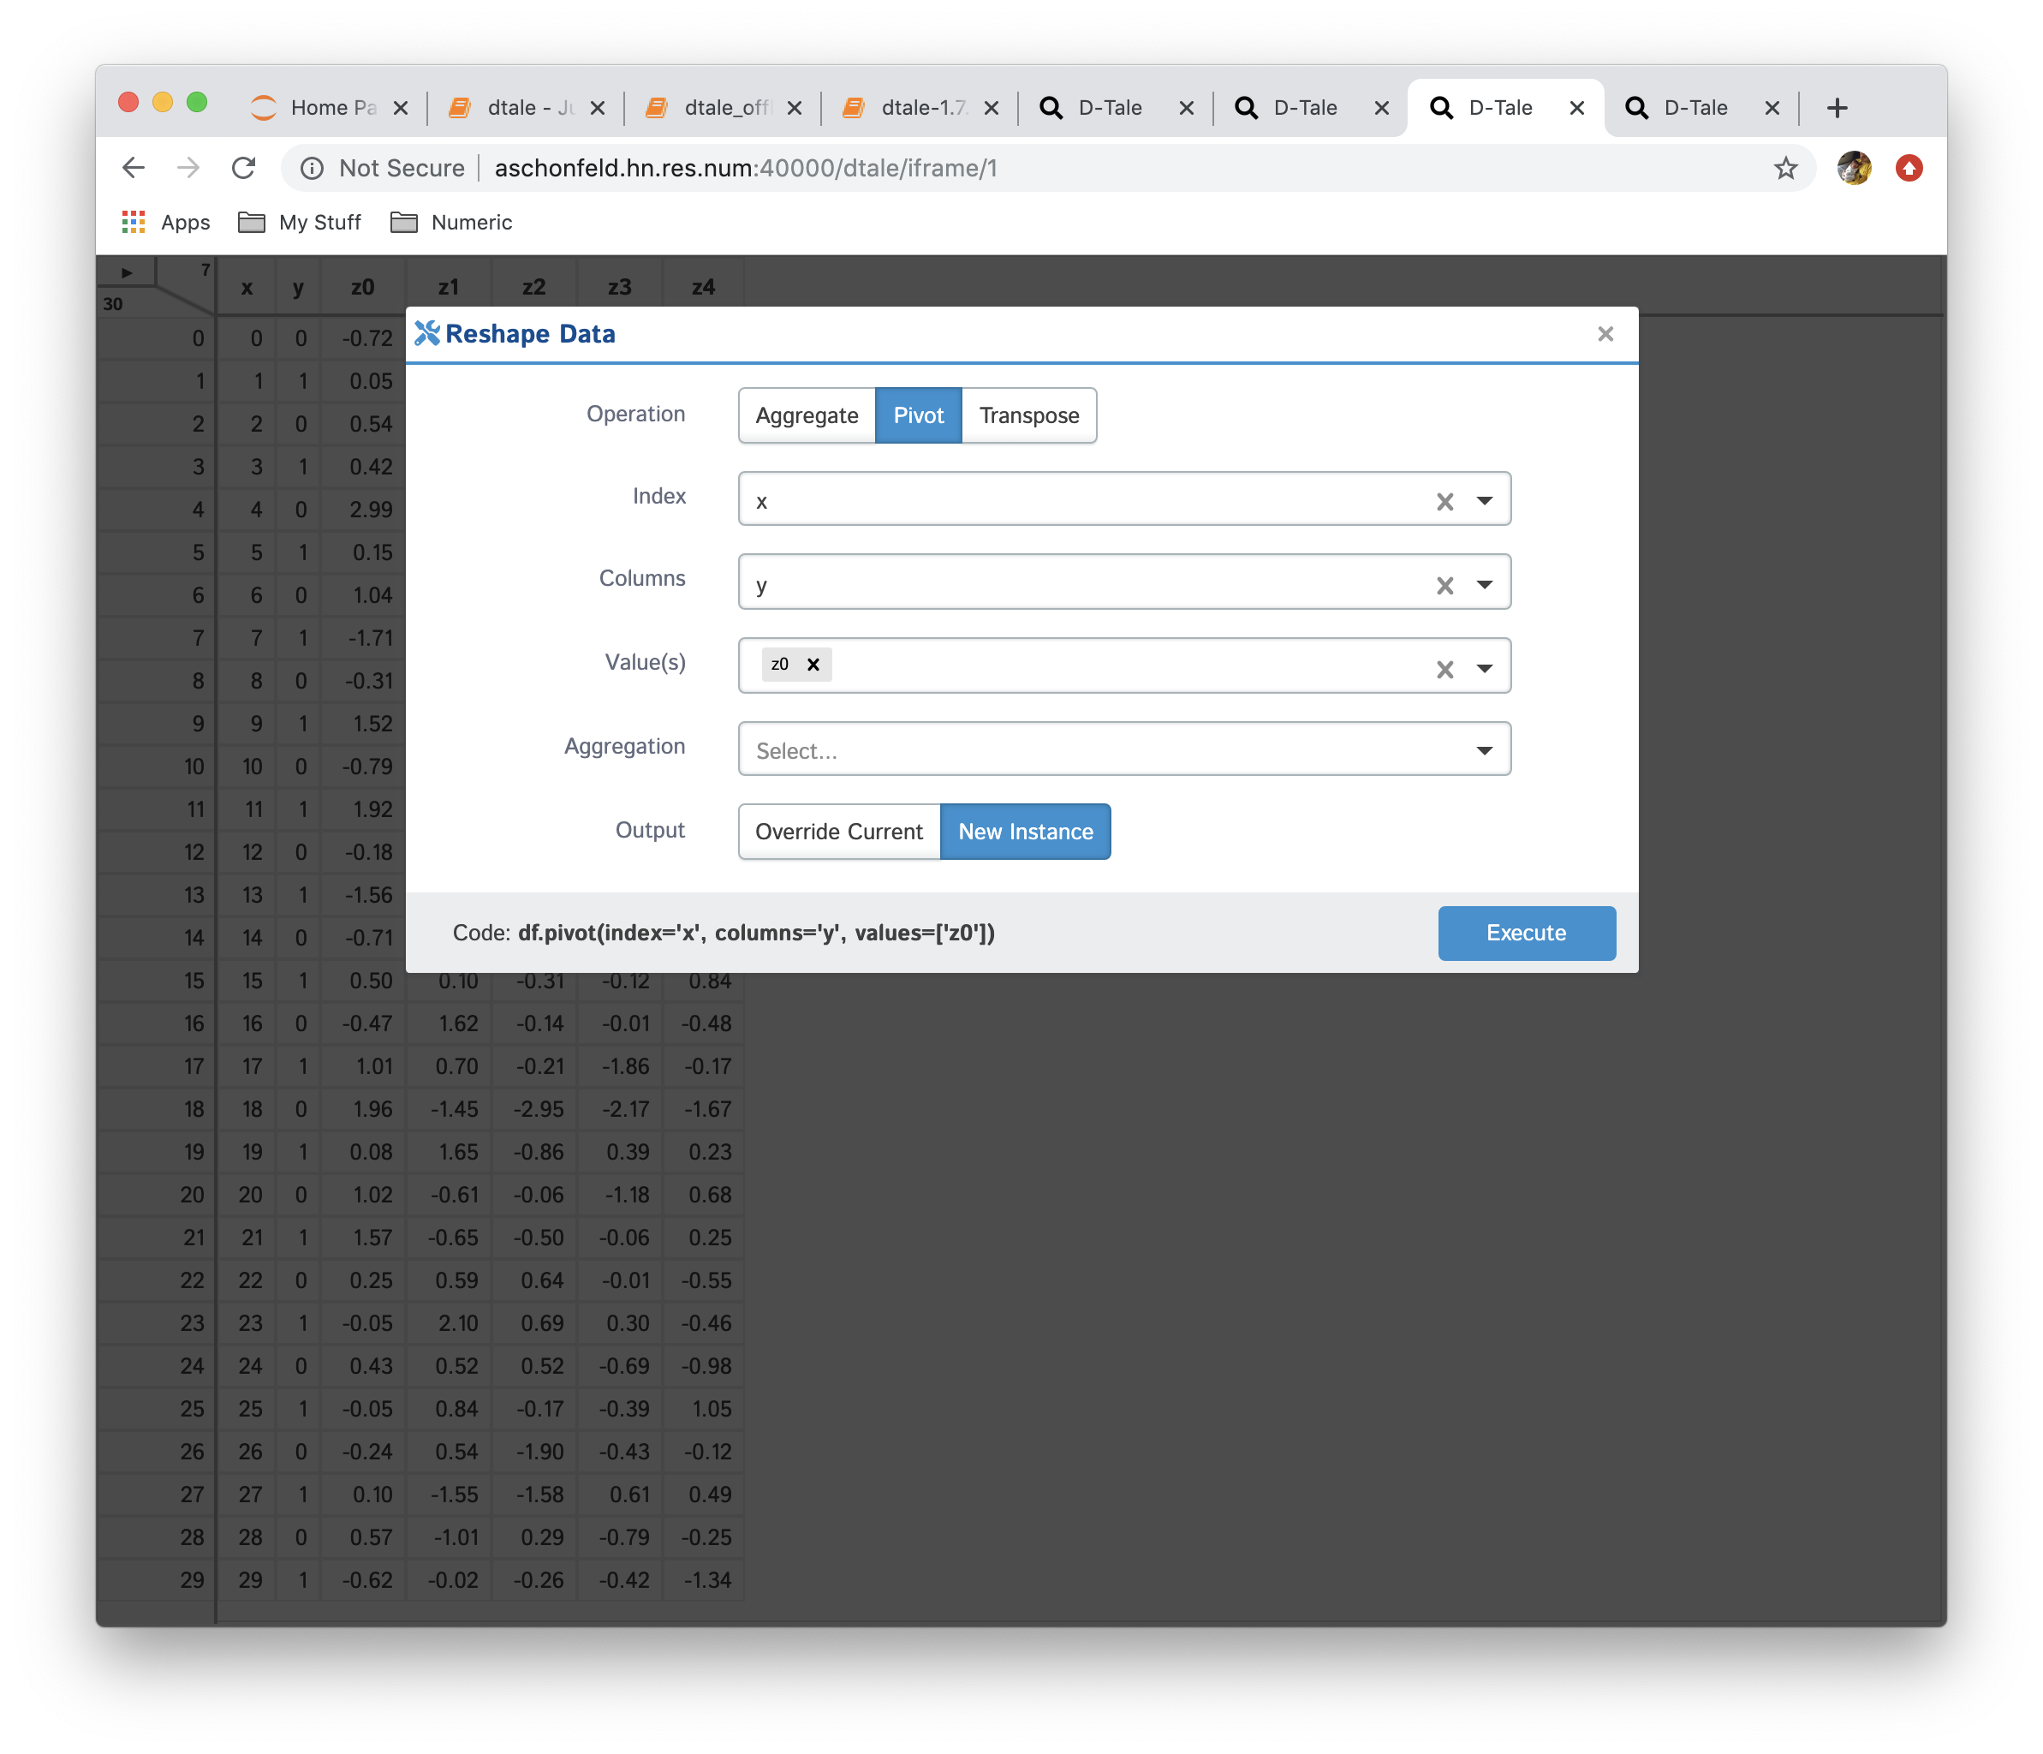
Task: Select the Transpose operation
Action: (1027, 415)
